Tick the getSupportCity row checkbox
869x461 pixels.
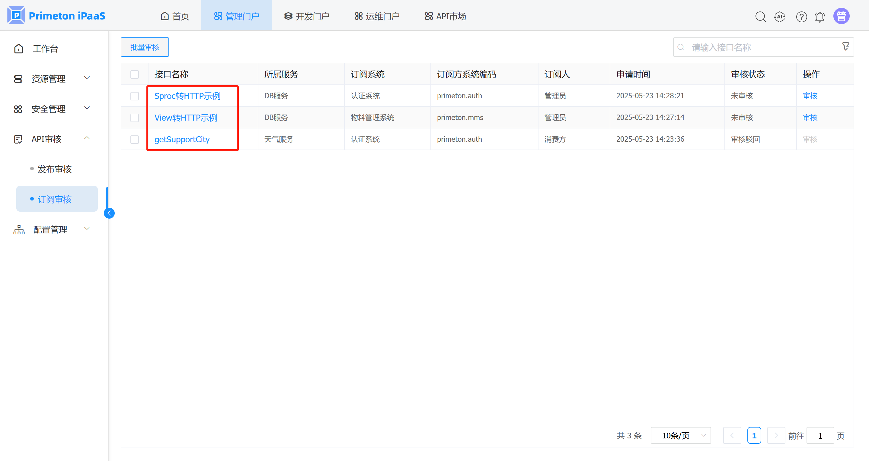pos(135,139)
